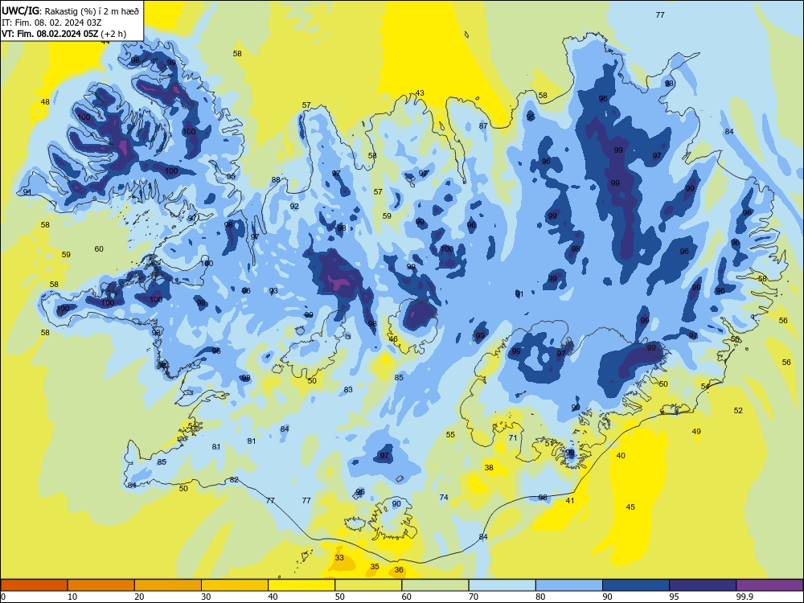
Task: Click the humidity value 43 on the north coast
Action: (420, 92)
